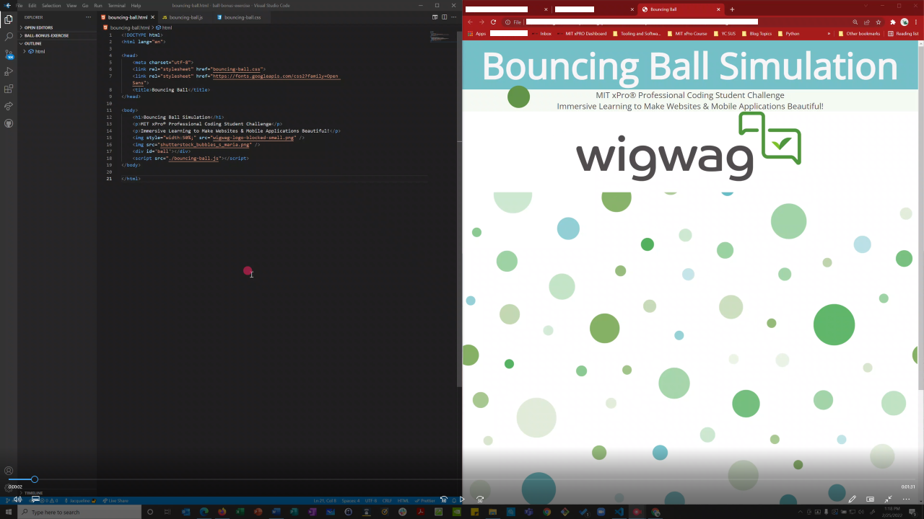Screen dimensions: 924x519
Task: Open the MIT xPro Course bookmark folder
Action: pos(687,33)
